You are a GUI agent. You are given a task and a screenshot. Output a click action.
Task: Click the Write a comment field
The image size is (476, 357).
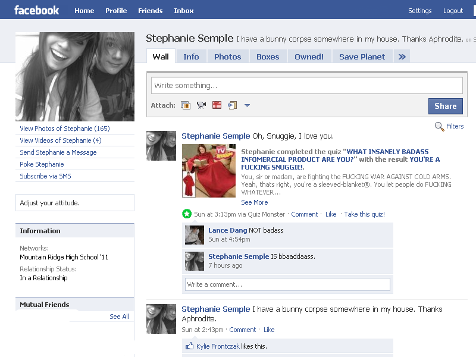pos(287,284)
